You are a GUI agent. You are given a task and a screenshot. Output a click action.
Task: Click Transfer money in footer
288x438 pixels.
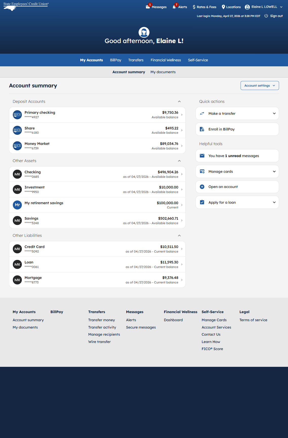tap(102, 320)
